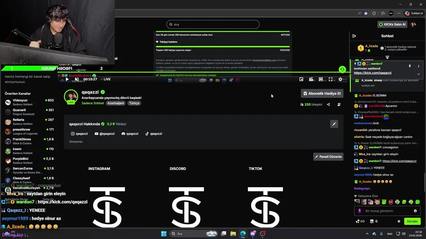Open Sohbet et Copilot button
426x239 pixels.
coord(414,13)
